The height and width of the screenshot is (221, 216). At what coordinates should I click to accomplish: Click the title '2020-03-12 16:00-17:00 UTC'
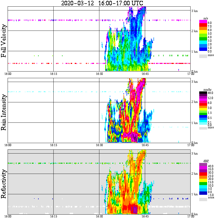[102, 3]
